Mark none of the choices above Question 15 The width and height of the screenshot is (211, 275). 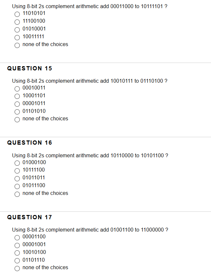17,45
